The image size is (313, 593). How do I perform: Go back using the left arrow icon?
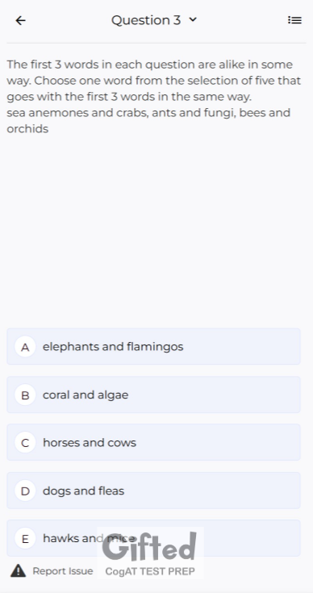click(20, 20)
